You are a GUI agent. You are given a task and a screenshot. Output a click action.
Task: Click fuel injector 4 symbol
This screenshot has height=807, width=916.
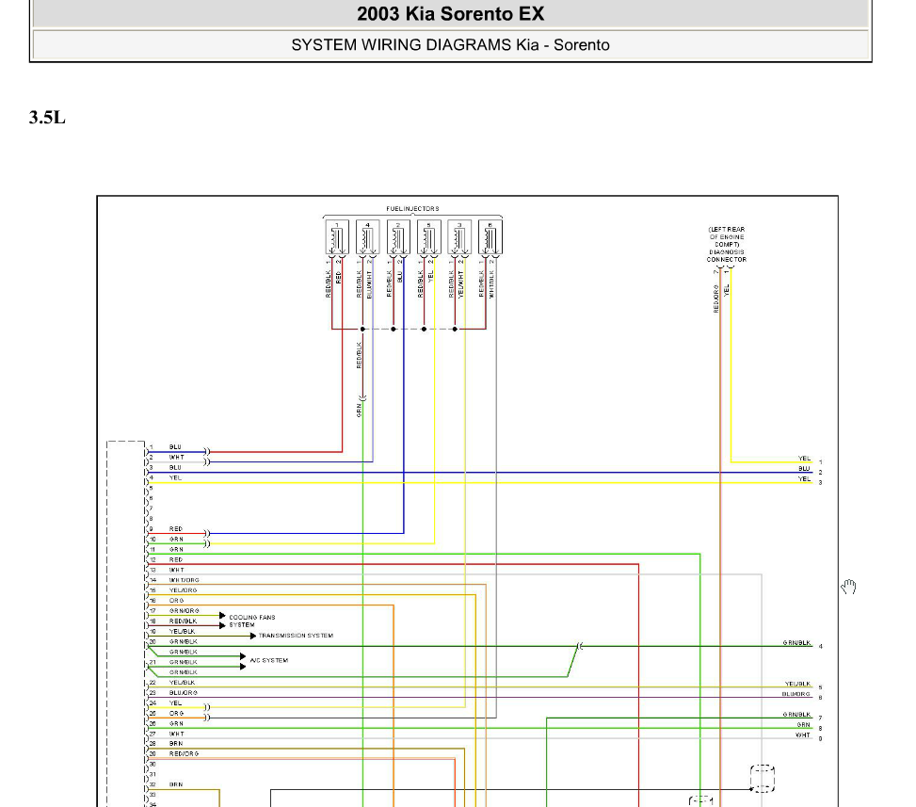coord(367,237)
